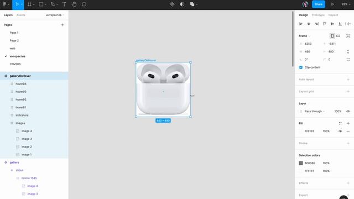Open the Figma main menu icon
The image size is (354, 199).
pyautogui.click(x=4, y=4)
